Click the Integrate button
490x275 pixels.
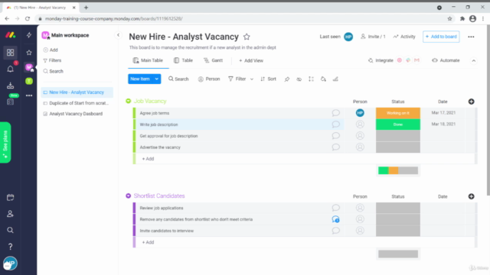pos(381,60)
